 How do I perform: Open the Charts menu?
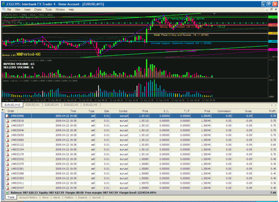point(38,10)
